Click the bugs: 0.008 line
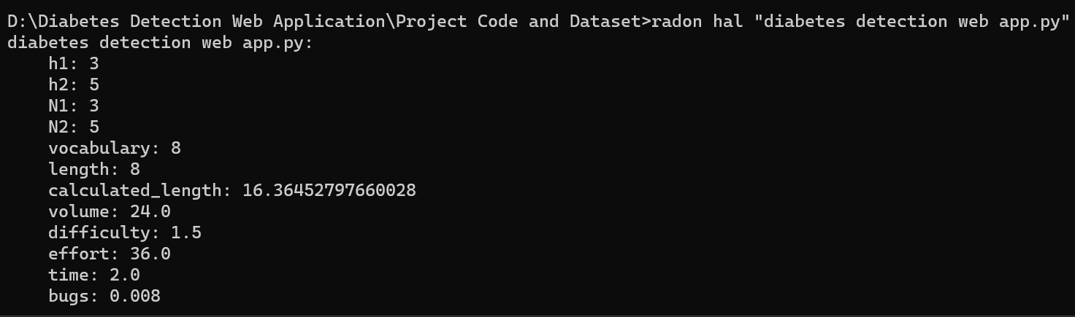Screen dimensions: 1075x317 coord(104,296)
